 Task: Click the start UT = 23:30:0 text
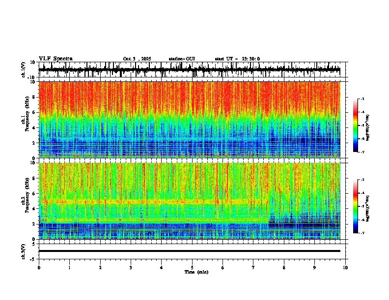237,59
